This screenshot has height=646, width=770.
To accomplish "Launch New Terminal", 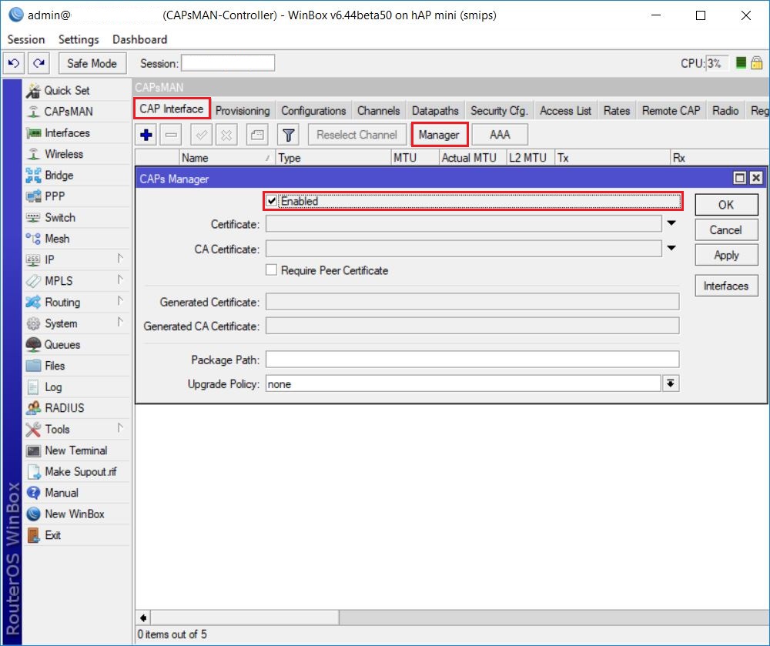I will [75, 450].
